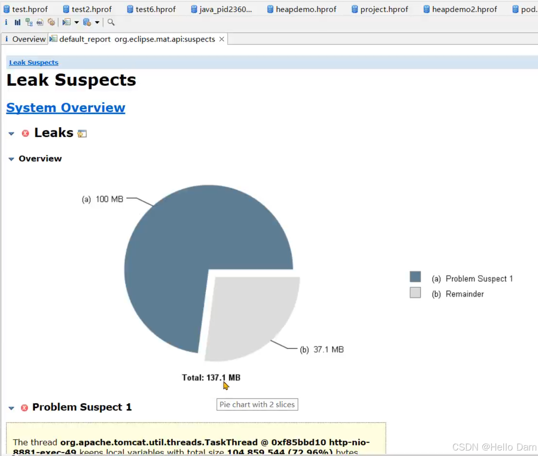Open the System Overview link
This screenshot has height=456, width=538.
[66, 108]
